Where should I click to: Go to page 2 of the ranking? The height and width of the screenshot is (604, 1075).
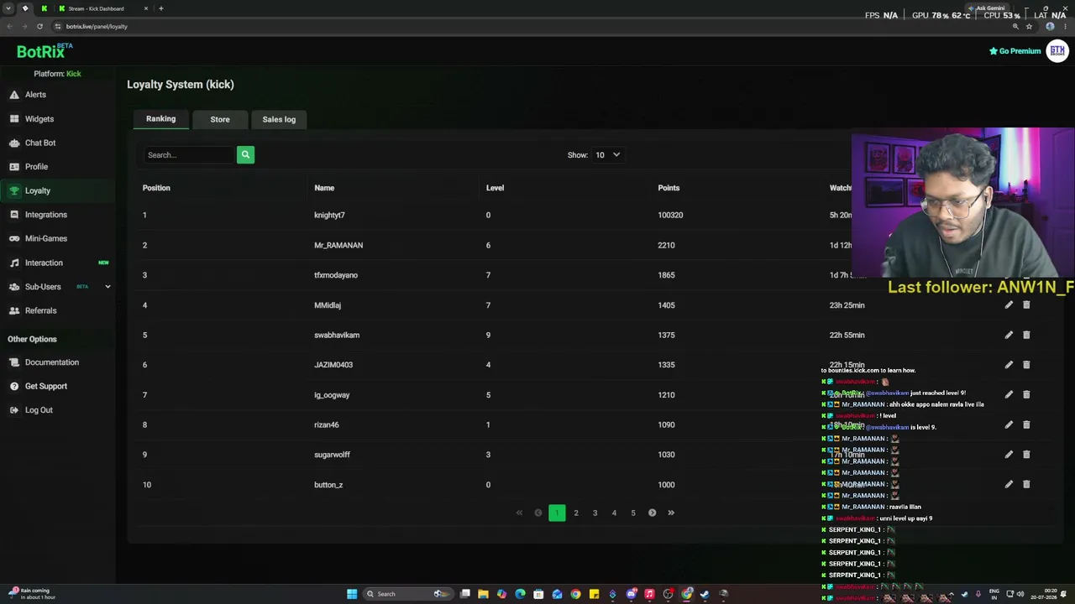(x=576, y=513)
